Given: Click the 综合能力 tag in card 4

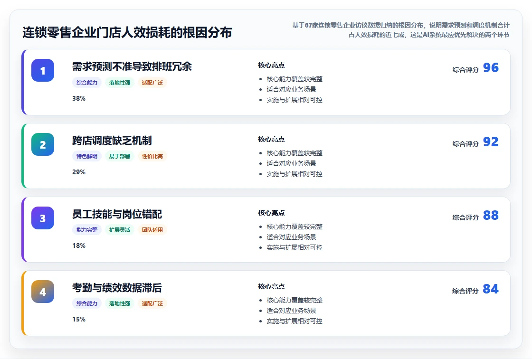Looking at the screenshot, I should click(x=87, y=303).
